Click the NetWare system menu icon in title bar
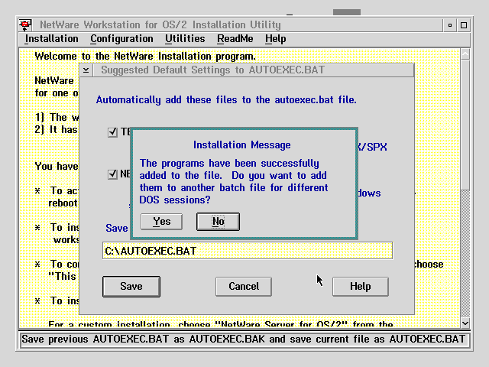 25,25
